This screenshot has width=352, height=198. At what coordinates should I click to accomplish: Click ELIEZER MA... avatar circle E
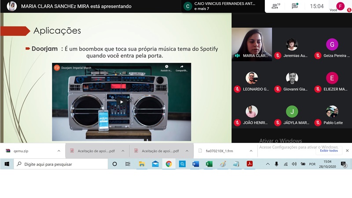[x=332, y=78]
